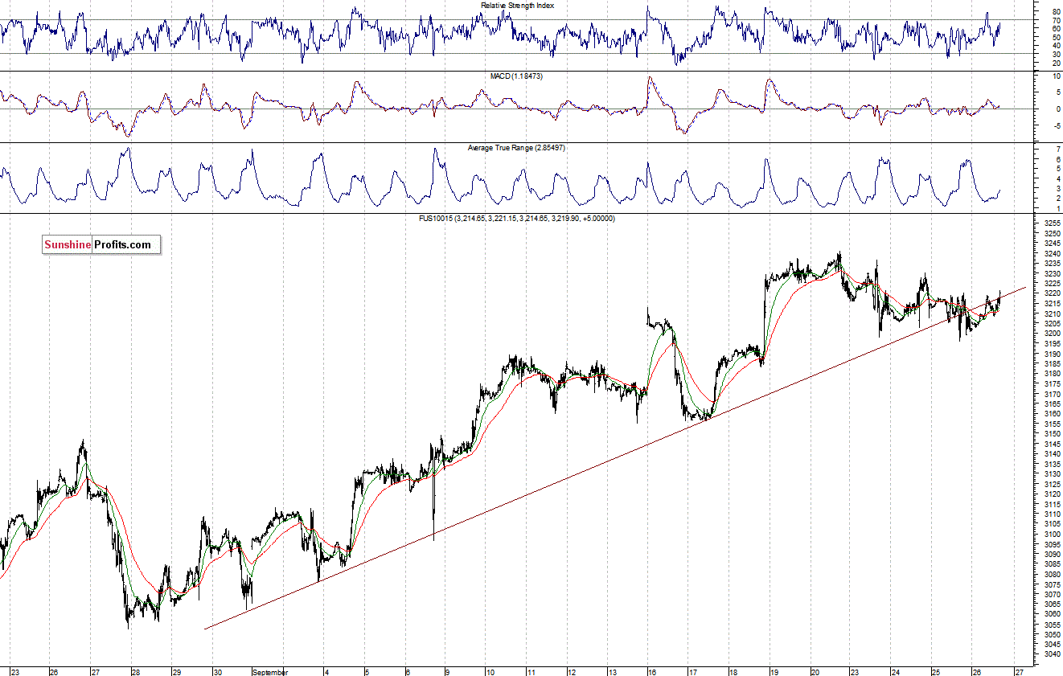Click the '25' date axis label

pos(935,672)
